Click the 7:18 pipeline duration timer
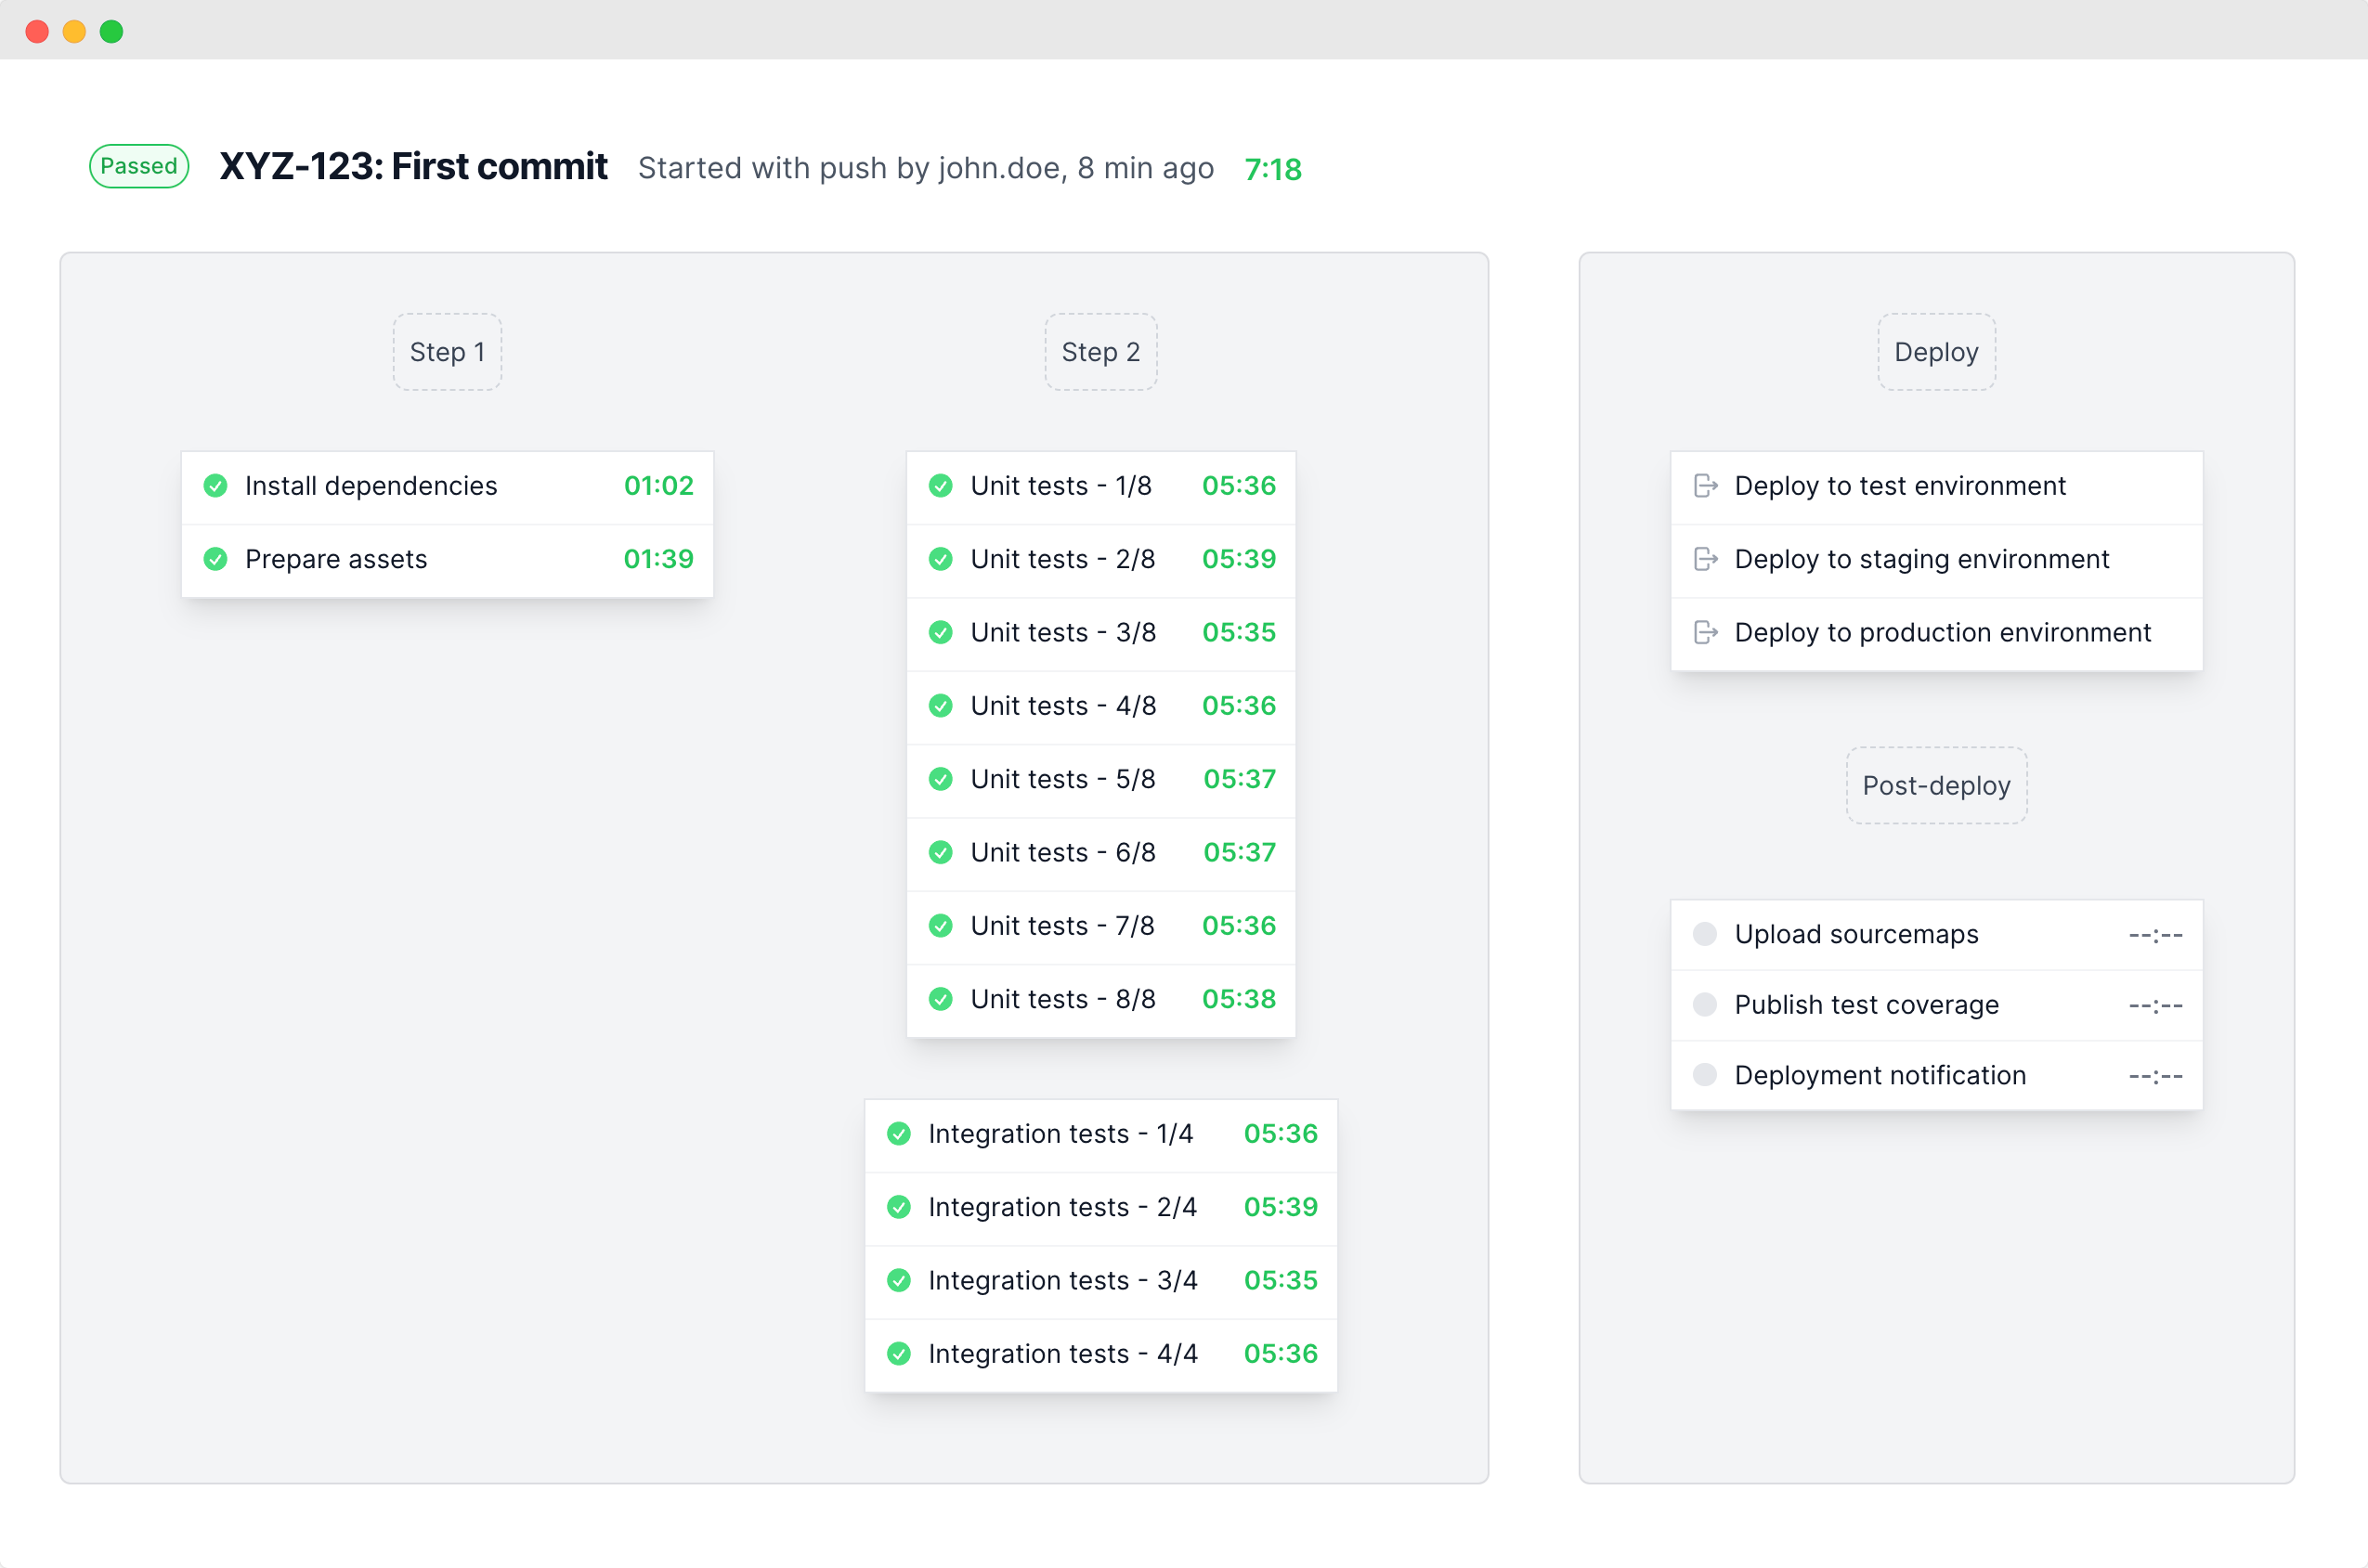The width and height of the screenshot is (2368, 1568). 1273,169
